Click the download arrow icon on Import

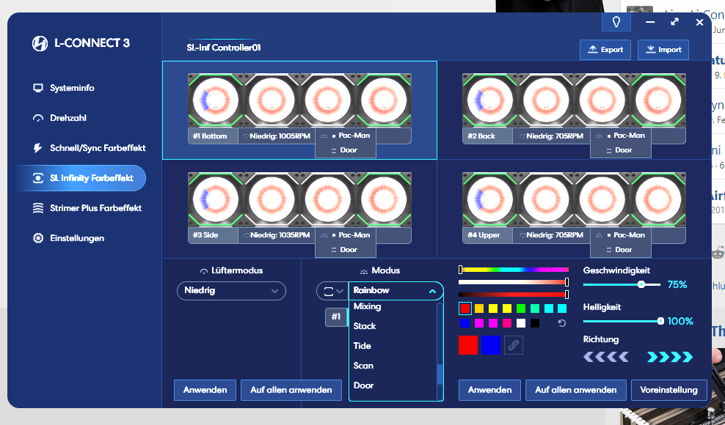[651, 49]
